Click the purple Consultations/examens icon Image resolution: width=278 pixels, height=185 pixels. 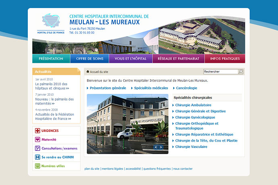(37, 148)
